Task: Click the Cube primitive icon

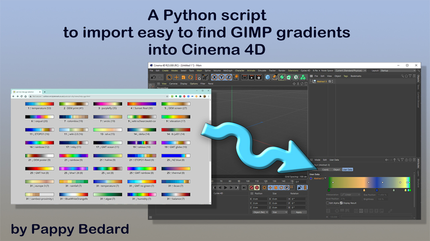Action: pyautogui.click(x=268, y=77)
